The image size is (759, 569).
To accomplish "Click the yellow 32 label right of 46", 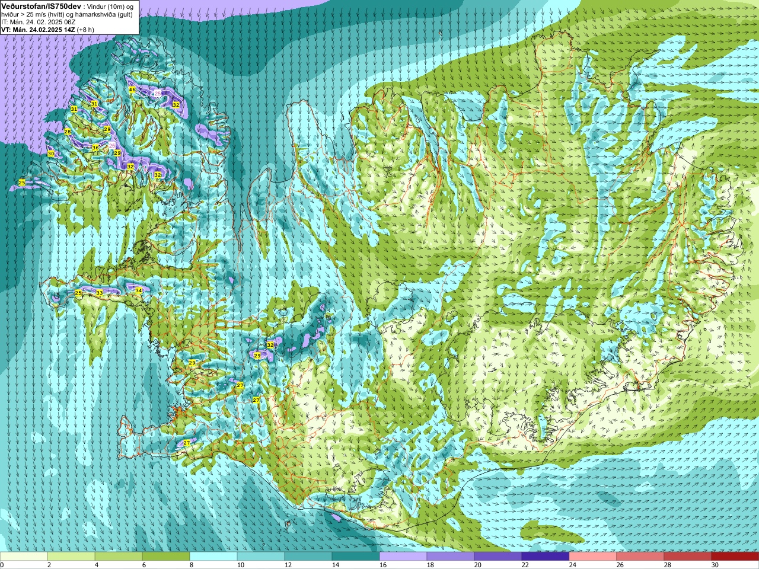I will [x=176, y=104].
